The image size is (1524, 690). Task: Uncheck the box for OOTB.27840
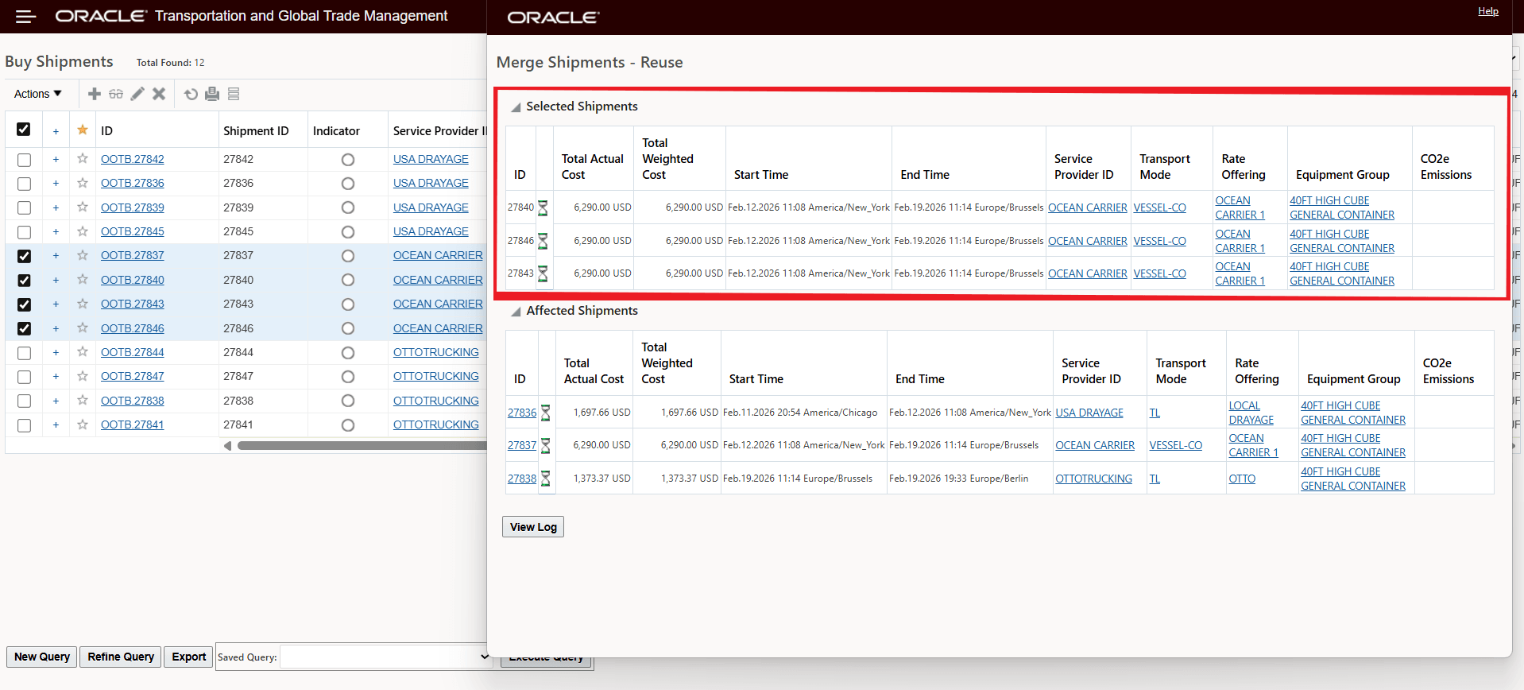click(24, 281)
